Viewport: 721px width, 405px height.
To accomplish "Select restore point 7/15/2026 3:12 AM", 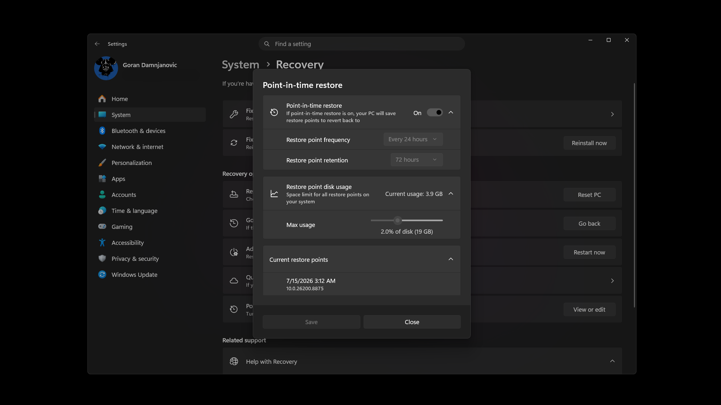I will pyautogui.click(x=362, y=284).
